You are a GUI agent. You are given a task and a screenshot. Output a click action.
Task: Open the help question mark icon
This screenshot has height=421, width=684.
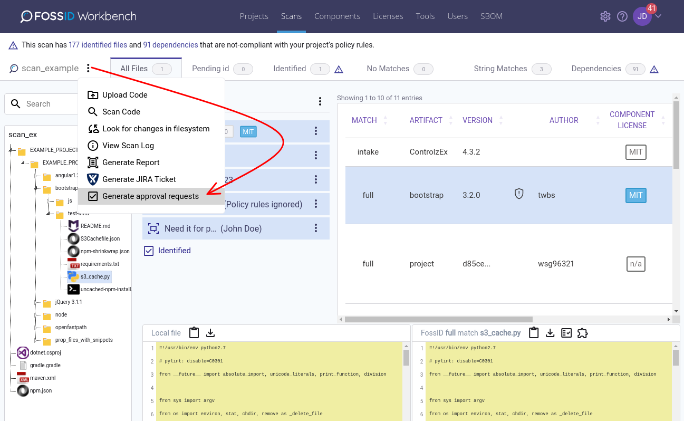(622, 16)
